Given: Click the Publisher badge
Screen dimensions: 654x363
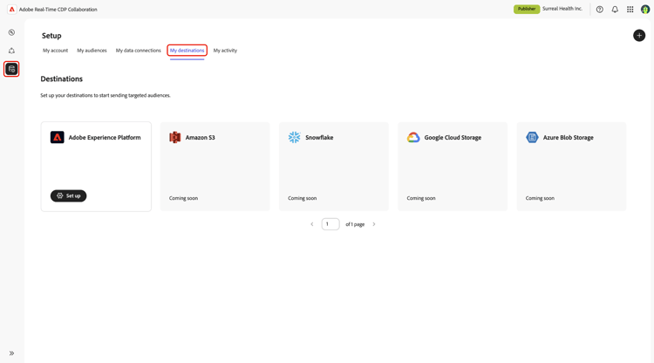Looking at the screenshot, I should click(527, 9).
